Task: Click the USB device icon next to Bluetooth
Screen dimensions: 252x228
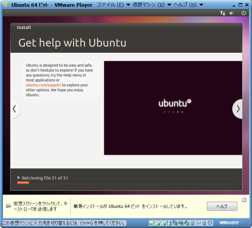Action: [204, 223]
